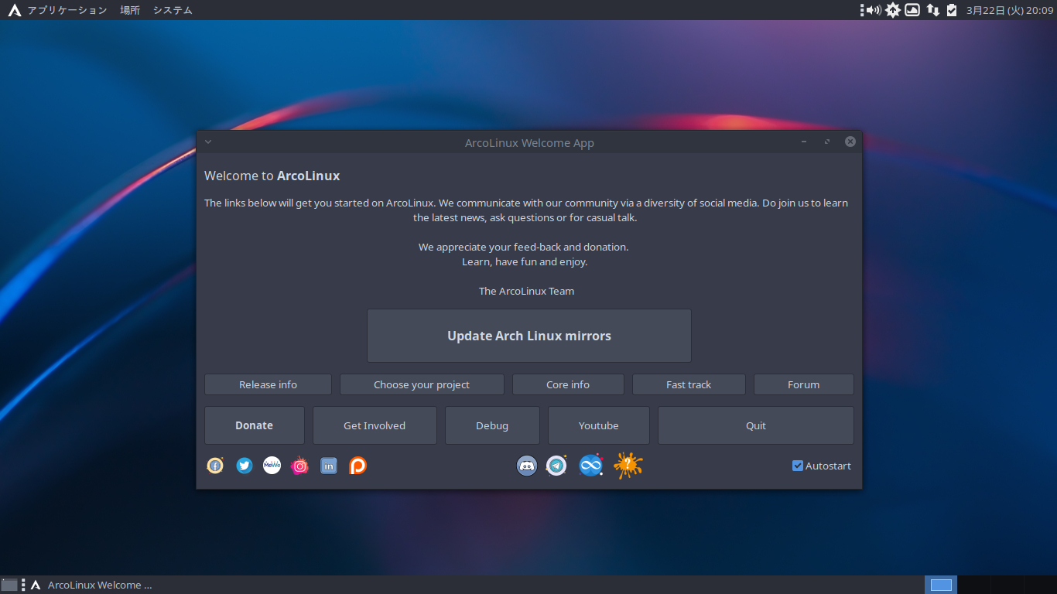Open the アプリケーション menu

[67, 10]
